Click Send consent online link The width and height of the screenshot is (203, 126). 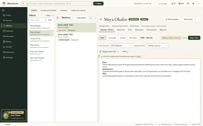click(x=120, y=26)
